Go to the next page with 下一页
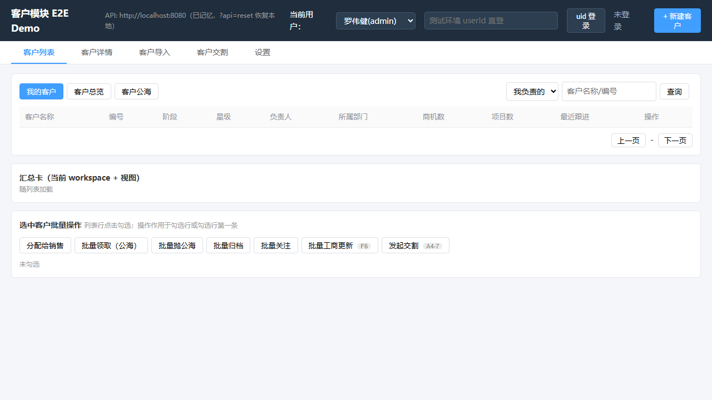Image resolution: width=712 pixels, height=400 pixels. coord(675,141)
